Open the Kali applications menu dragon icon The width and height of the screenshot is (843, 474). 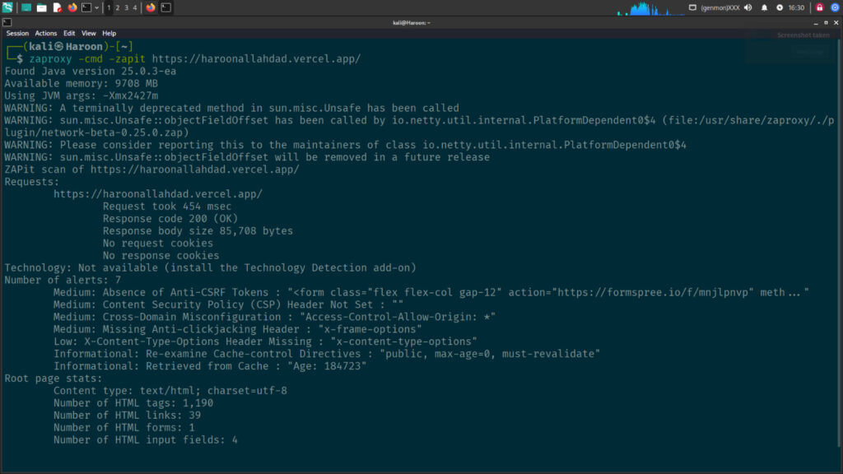[7, 7]
